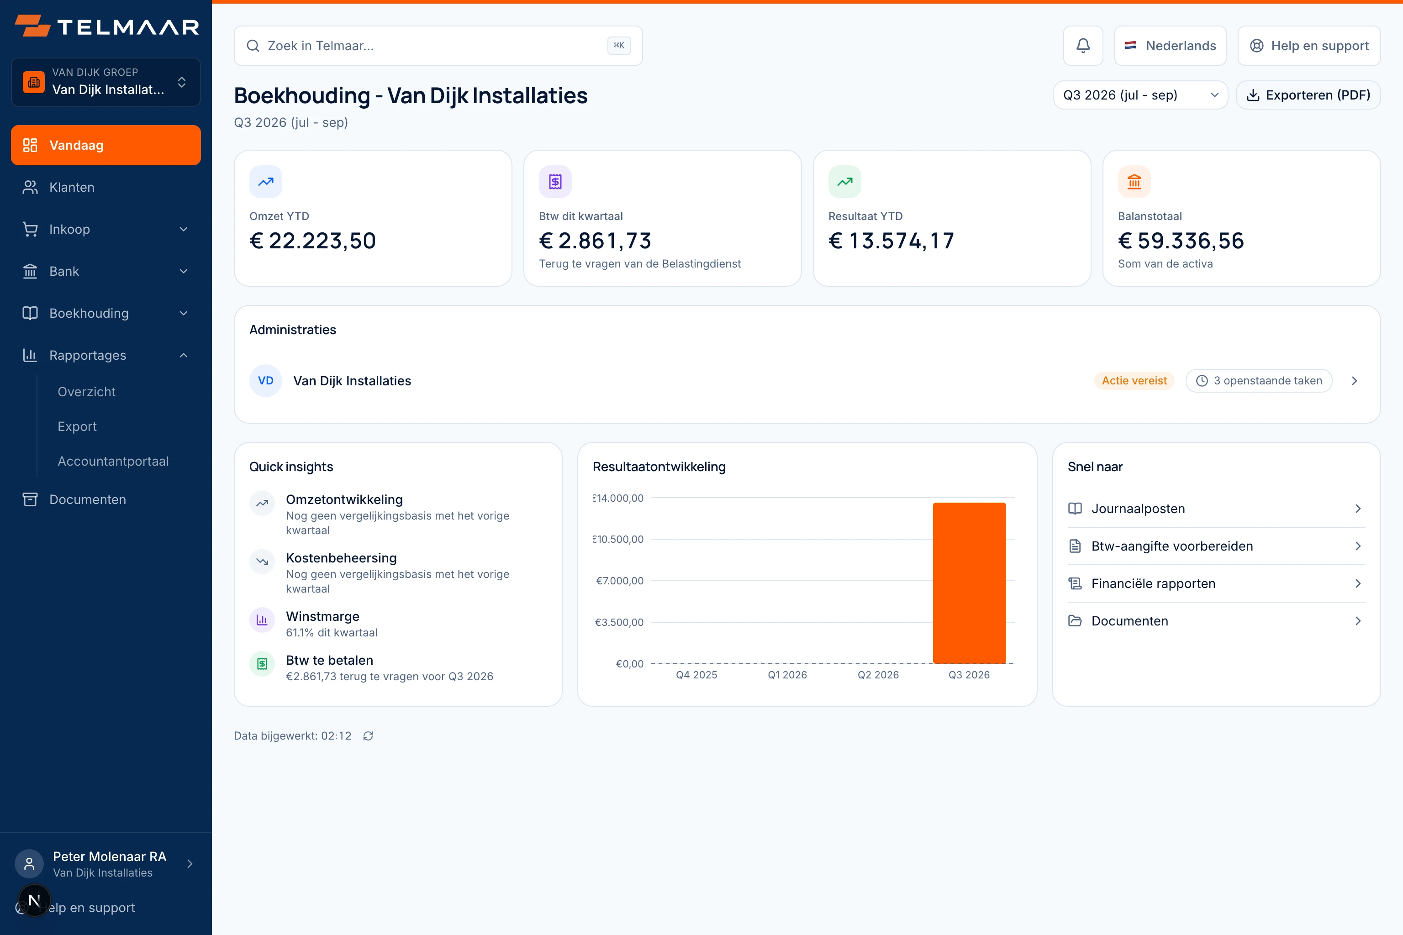
Task: Click the Journaalposten book icon
Action: pyautogui.click(x=1075, y=509)
